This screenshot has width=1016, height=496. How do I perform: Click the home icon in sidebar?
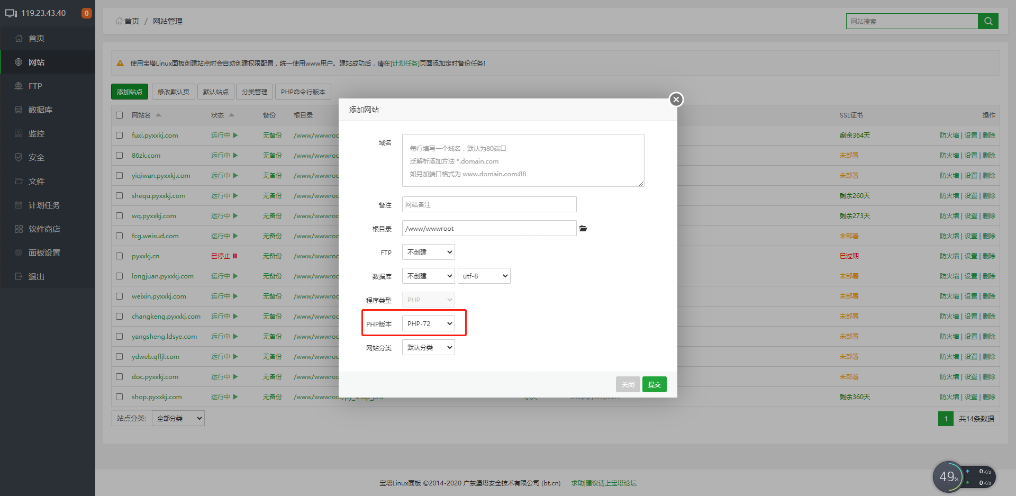pyautogui.click(x=19, y=38)
